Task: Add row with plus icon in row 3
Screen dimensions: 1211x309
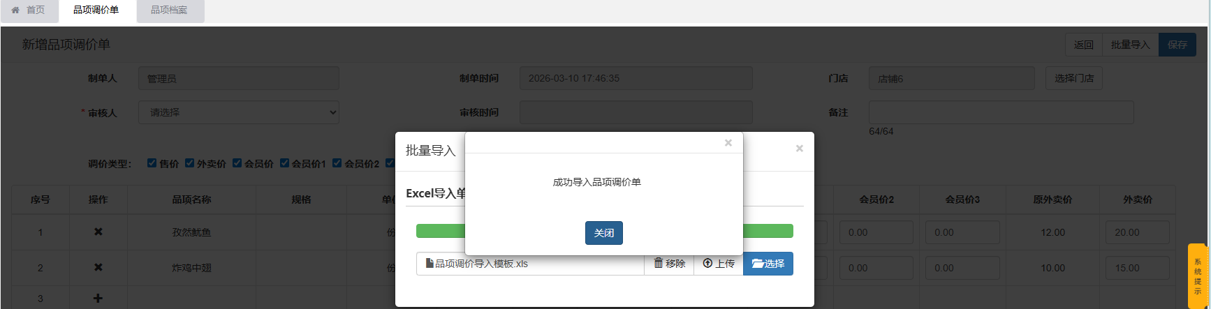Action: click(98, 298)
